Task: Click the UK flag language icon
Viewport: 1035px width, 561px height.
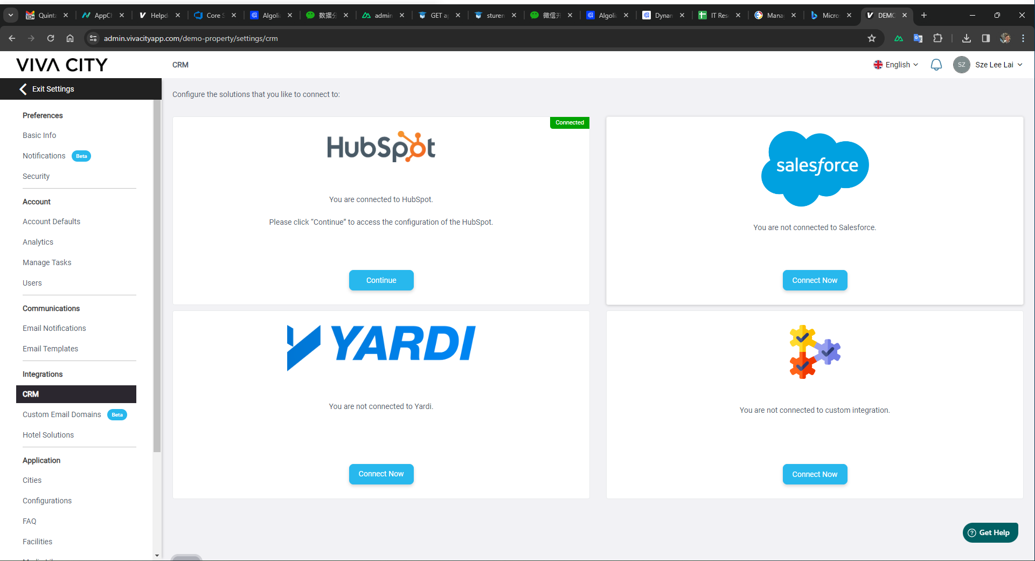Action: click(x=878, y=65)
